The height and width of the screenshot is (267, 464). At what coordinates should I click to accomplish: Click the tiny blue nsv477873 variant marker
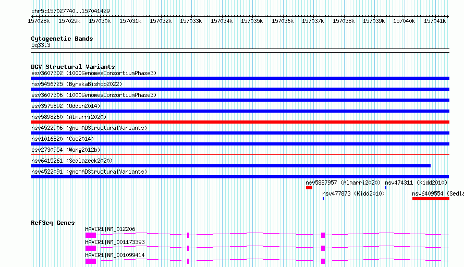click(323, 199)
